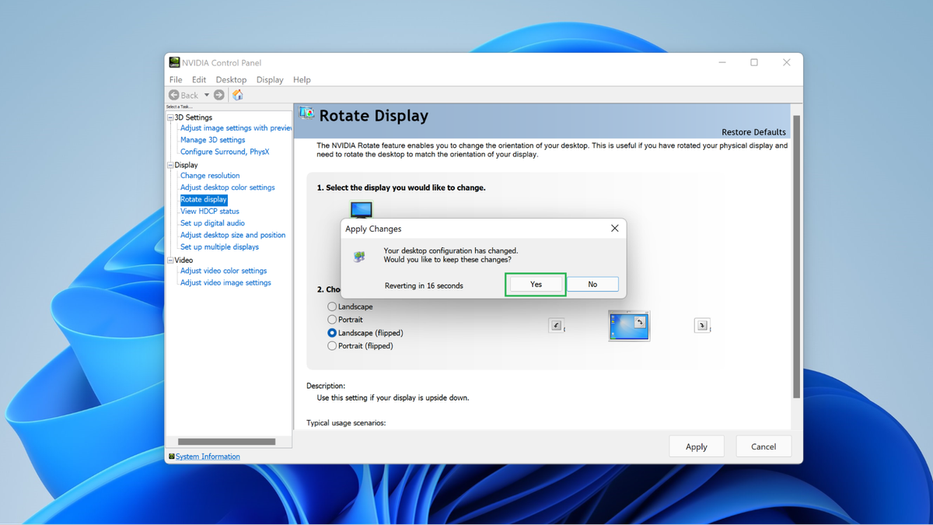Choose Portrait (flipped) orientation
Screen dimensions: 933x525
coord(333,345)
